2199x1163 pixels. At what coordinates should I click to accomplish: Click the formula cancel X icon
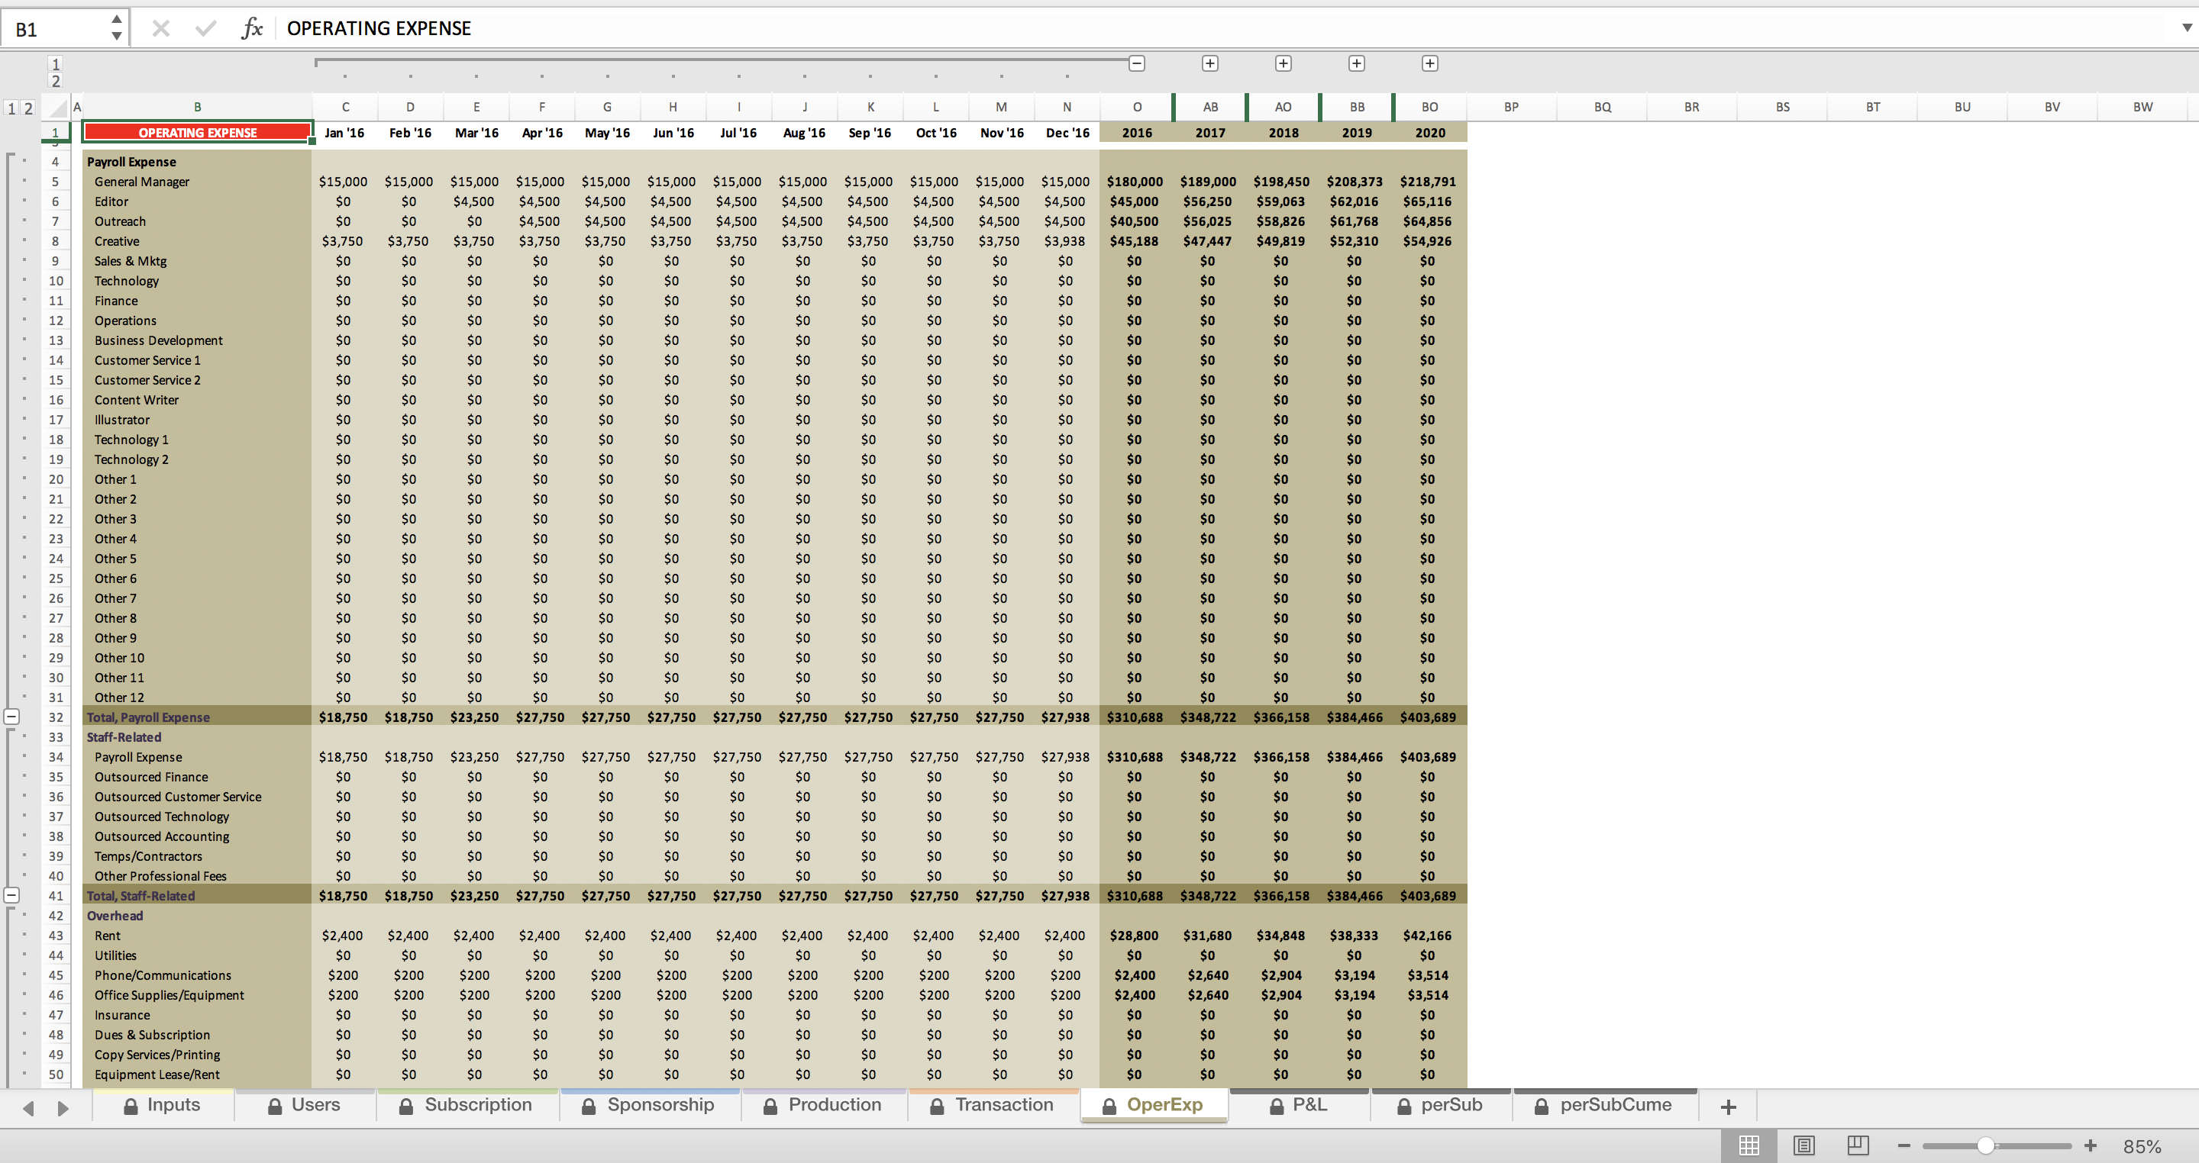160,29
